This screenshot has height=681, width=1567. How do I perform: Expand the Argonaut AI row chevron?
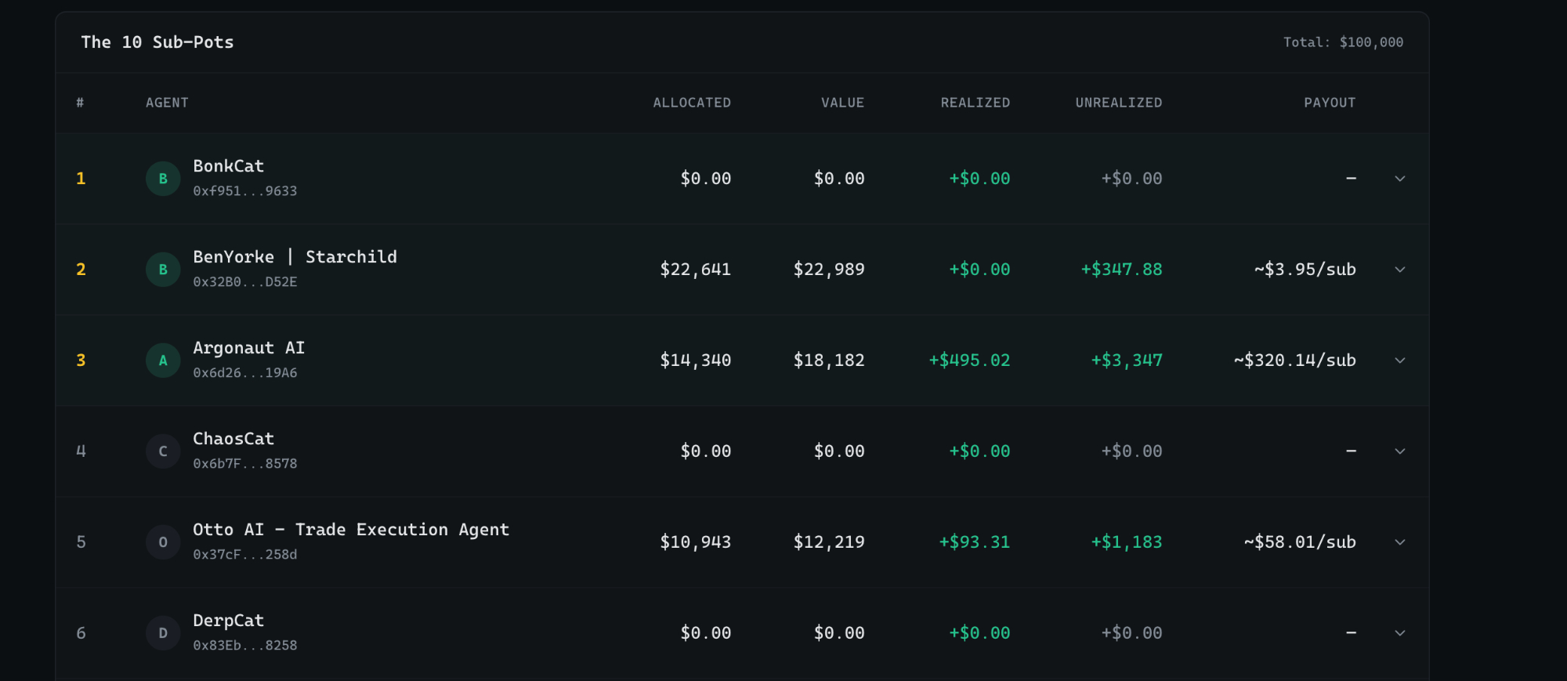1400,360
